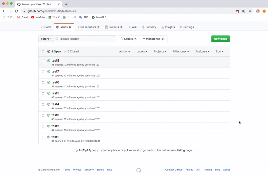Click the translate page icon

coord(244,11)
